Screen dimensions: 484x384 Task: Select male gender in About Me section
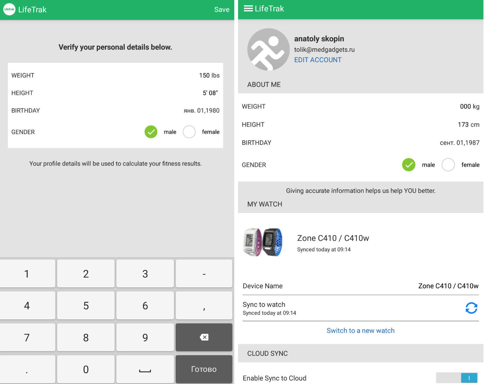[409, 165]
